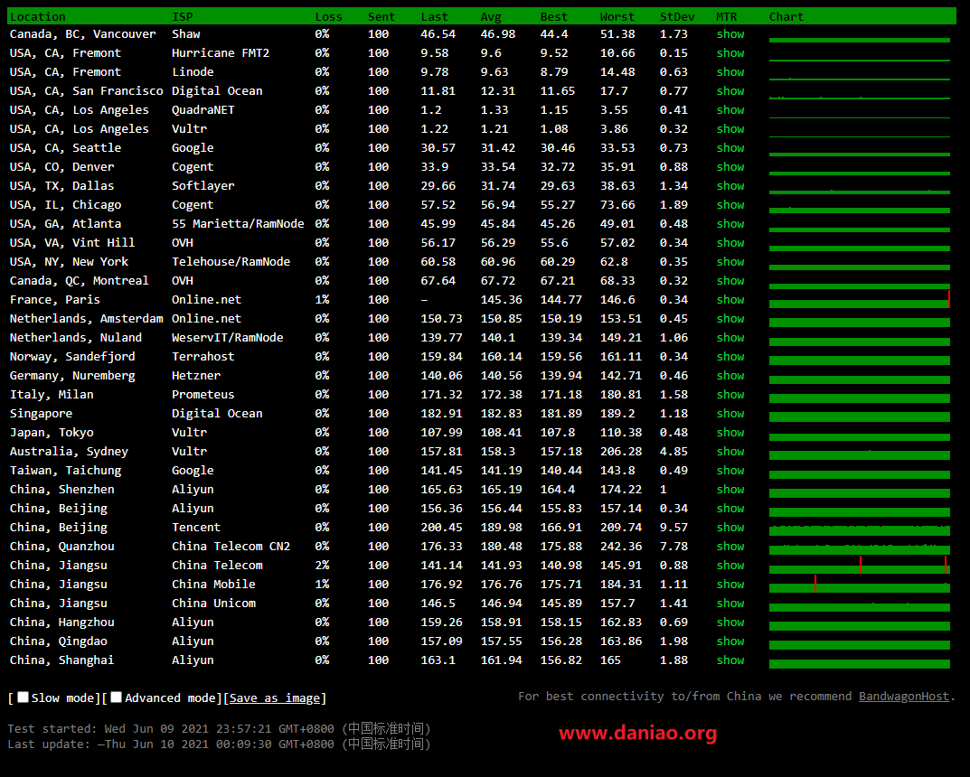
Task: Show MTR for Beijing Tencent row
Action: point(730,528)
